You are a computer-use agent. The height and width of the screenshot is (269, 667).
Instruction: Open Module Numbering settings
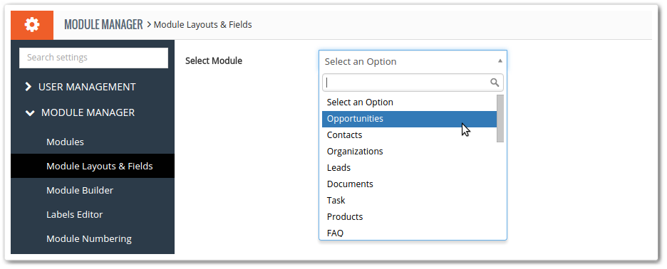(x=89, y=239)
